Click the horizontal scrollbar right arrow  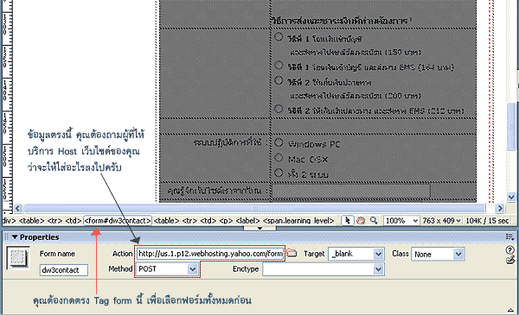pos(500,208)
